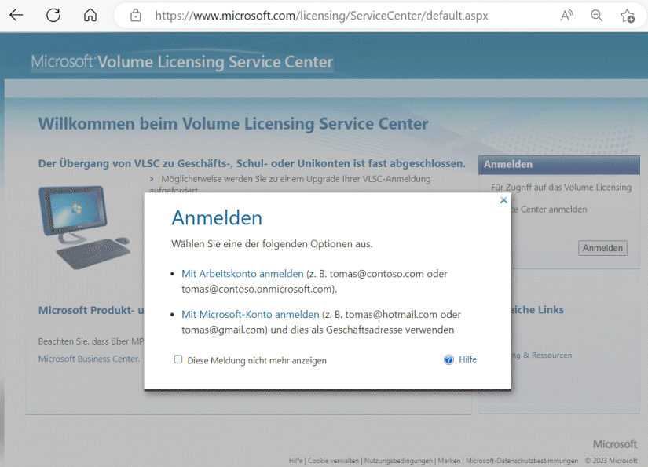
Task: Click the 'Willkommen beim Volume Licensing Service Center' heading
Action: tap(233, 124)
